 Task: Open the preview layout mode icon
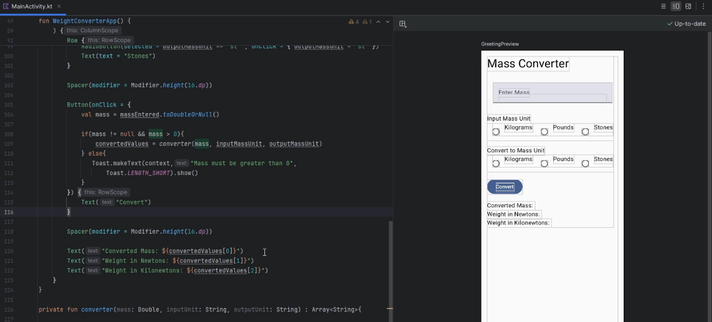click(x=403, y=24)
